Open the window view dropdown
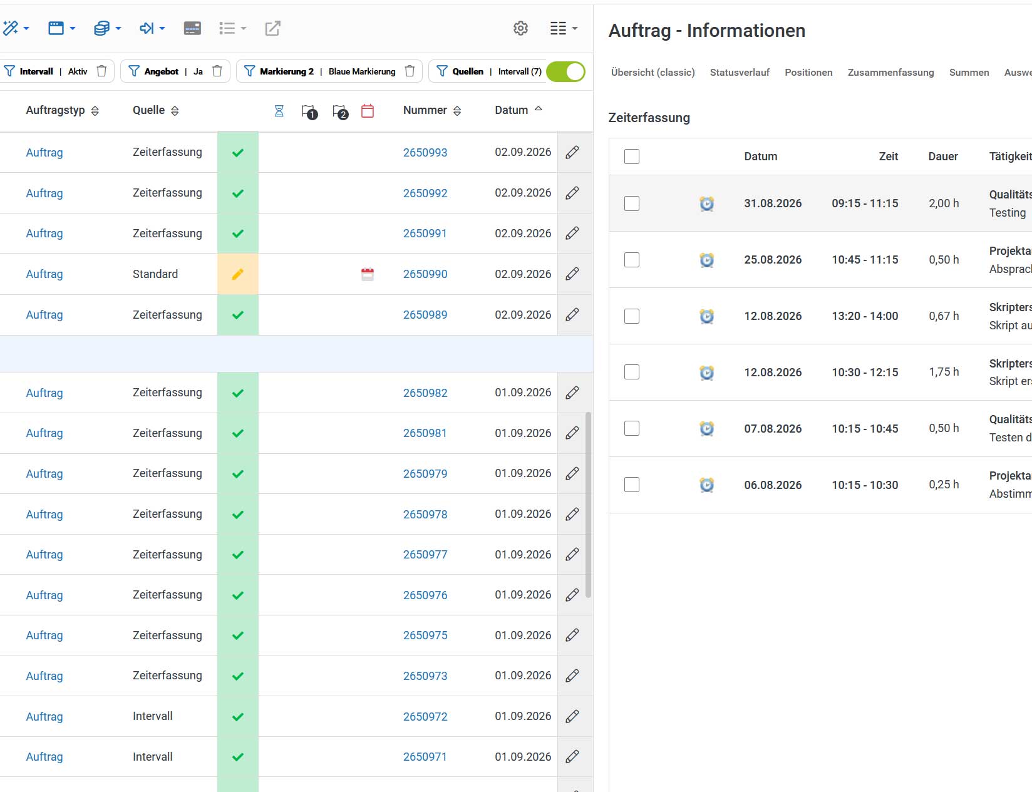The image size is (1032, 792). (62, 28)
